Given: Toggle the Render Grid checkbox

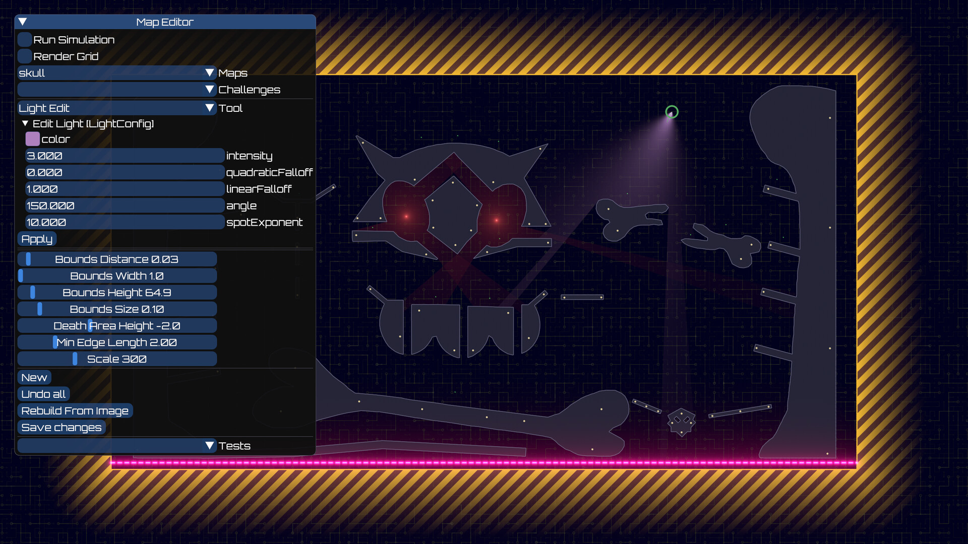Looking at the screenshot, I should click(x=25, y=56).
